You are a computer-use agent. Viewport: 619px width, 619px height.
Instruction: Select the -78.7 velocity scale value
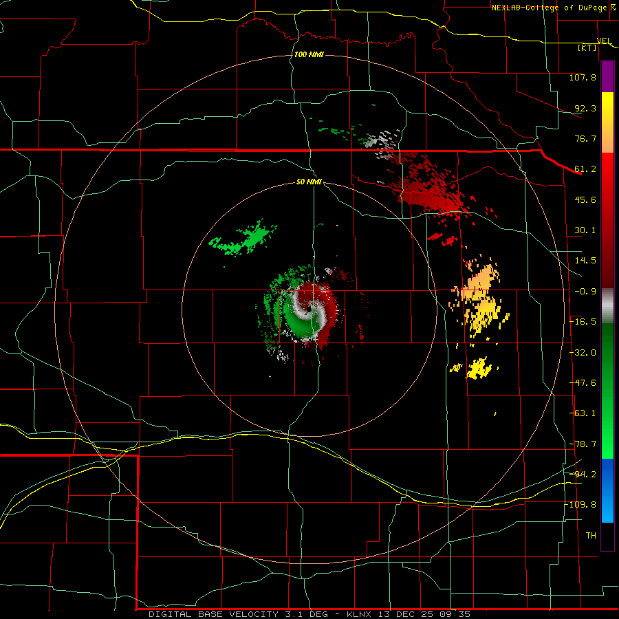tap(583, 444)
